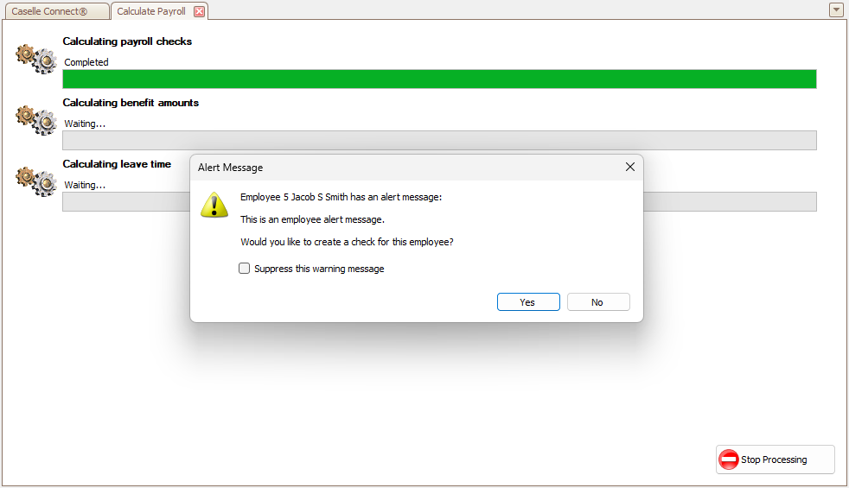Open the tab list dropdown arrow at top right
Viewport: 849px width, 488px height.
[x=836, y=10]
